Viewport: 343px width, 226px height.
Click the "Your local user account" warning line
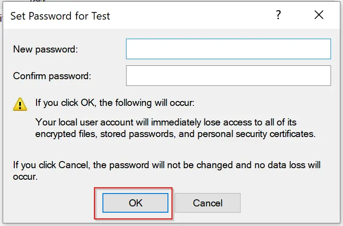(166, 122)
